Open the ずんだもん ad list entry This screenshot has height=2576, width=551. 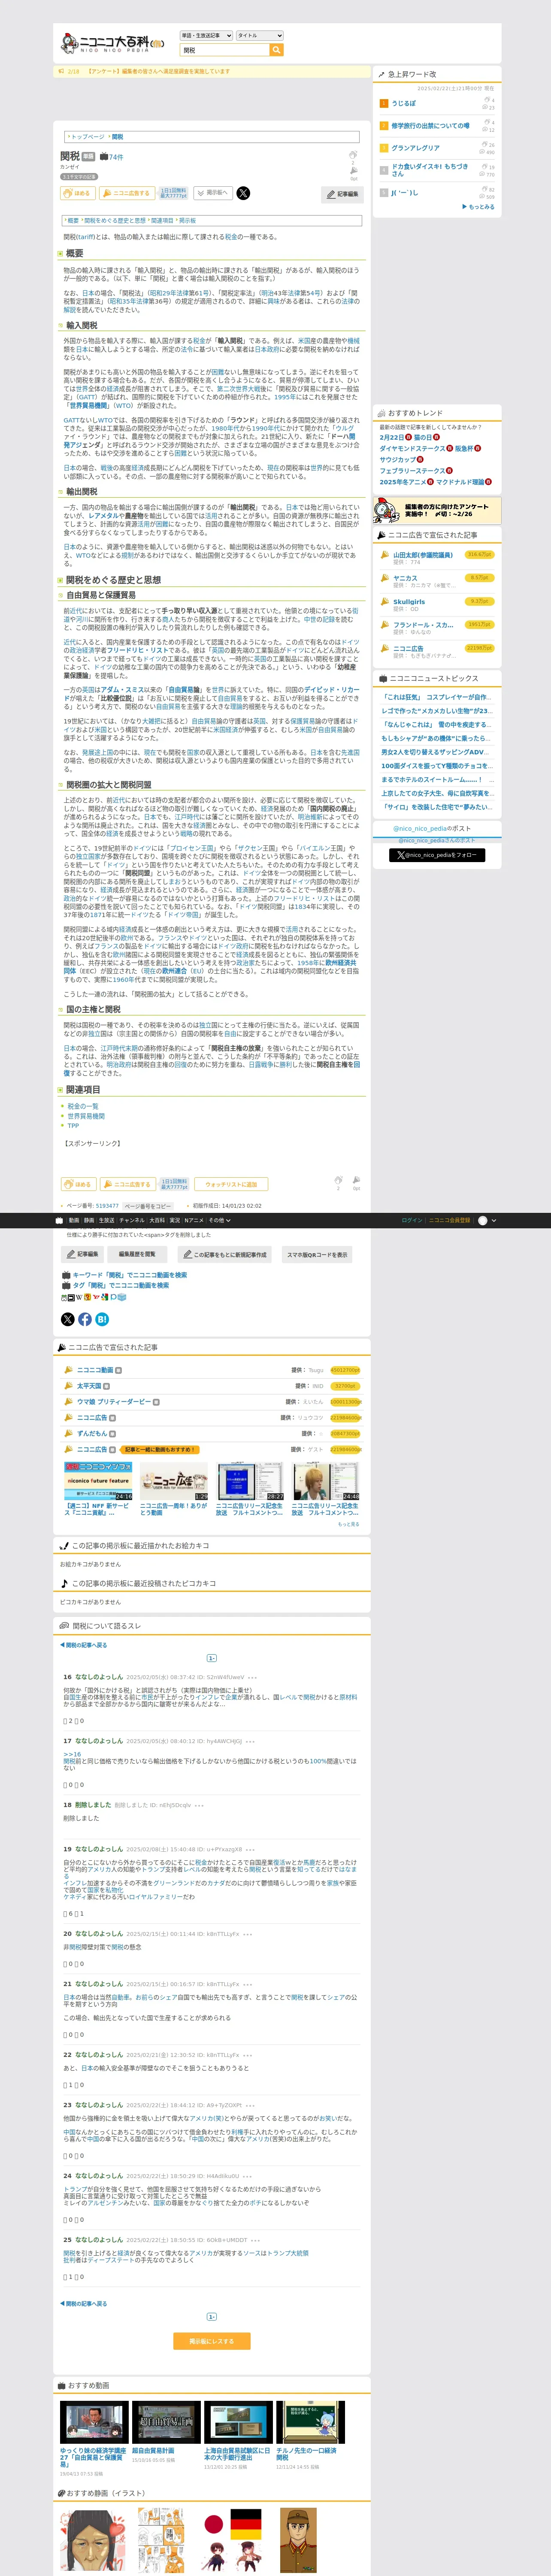[92, 1433]
